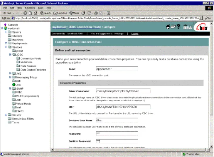Select the FileT3 tree item
Image resolution: width=214 pixels, height=157 pixels.
pyautogui.click(x=20, y=111)
